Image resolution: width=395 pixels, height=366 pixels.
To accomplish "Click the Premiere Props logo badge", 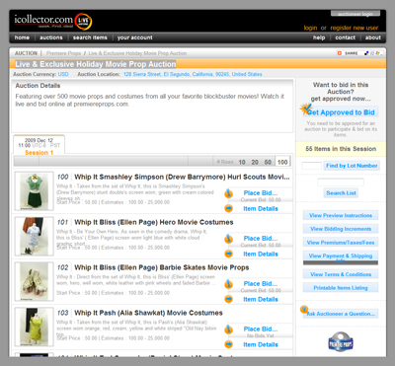I will (x=341, y=343).
